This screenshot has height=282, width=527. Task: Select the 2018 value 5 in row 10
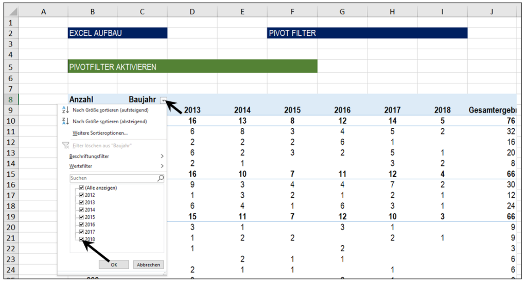[x=442, y=121]
